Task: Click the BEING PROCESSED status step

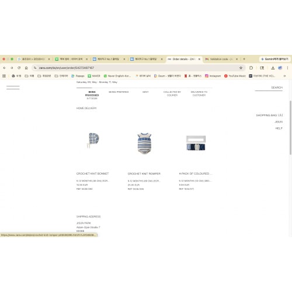Action: pos(92,95)
